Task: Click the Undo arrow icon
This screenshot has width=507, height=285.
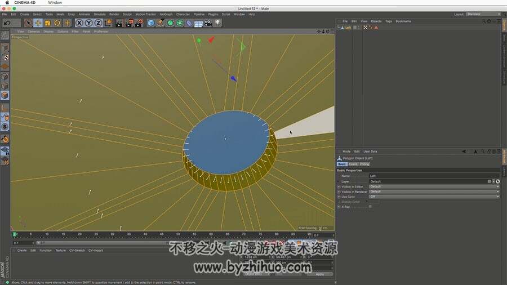Action: pos(7,23)
